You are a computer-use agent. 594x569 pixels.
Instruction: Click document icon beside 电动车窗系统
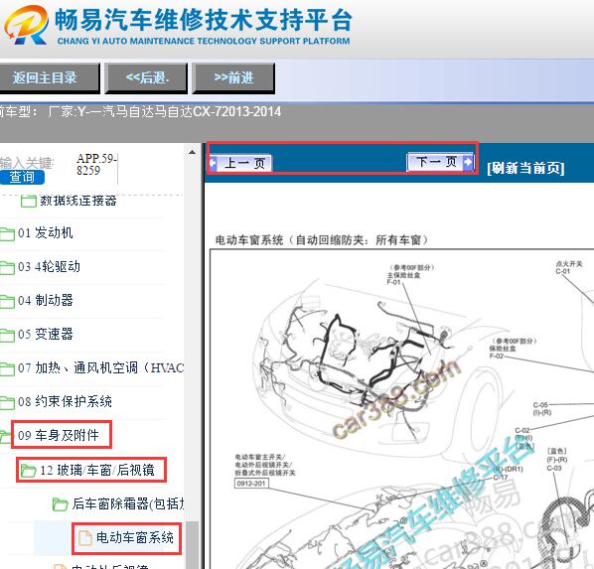point(84,538)
